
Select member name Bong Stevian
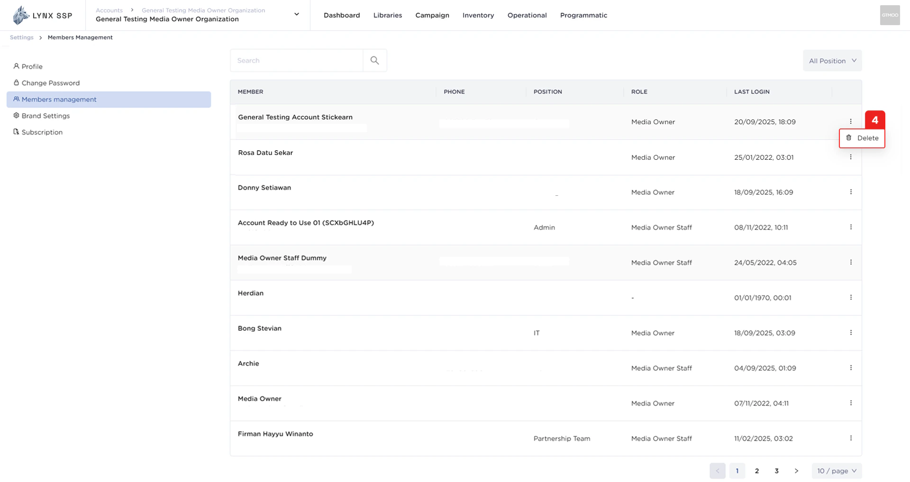[260, 328]
